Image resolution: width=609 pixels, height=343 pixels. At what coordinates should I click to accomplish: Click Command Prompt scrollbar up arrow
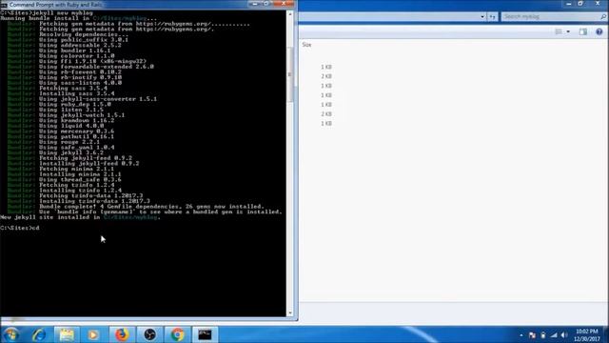click(289, 14)
